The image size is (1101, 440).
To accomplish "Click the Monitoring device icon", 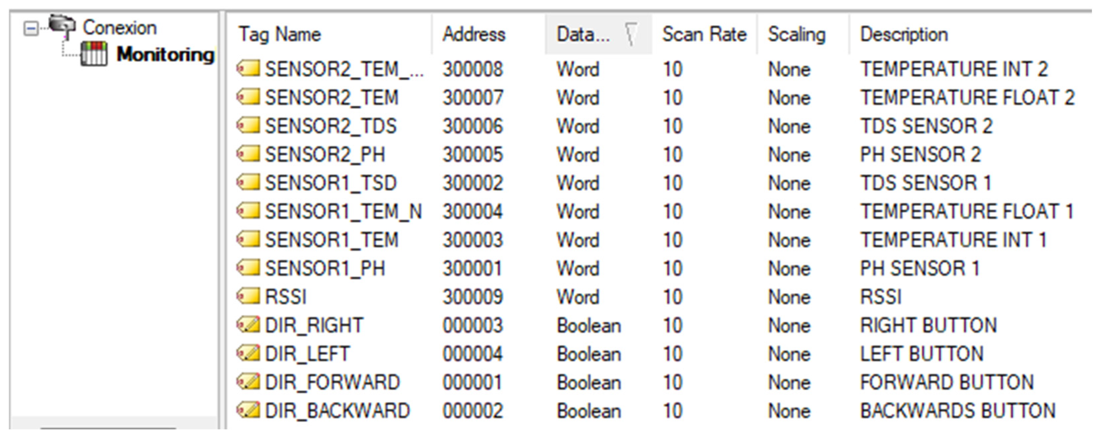I will pos(93,54).
